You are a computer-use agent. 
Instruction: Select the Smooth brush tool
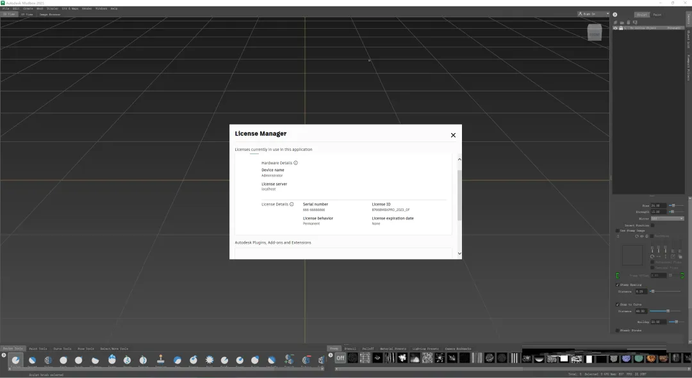coord(32,360)
